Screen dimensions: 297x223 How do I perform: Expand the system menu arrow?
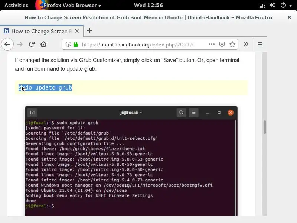coord(291,6)
